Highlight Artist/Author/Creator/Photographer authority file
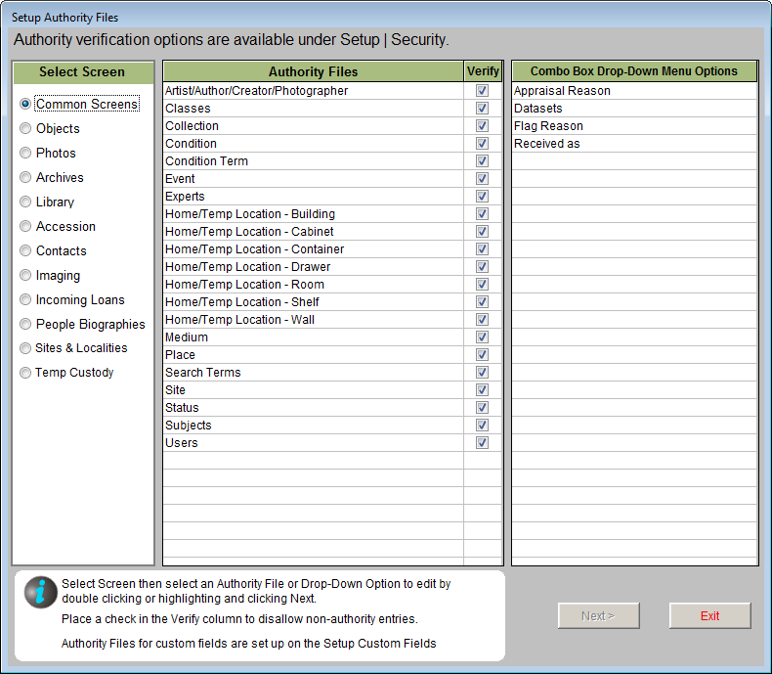 [257, 91]
